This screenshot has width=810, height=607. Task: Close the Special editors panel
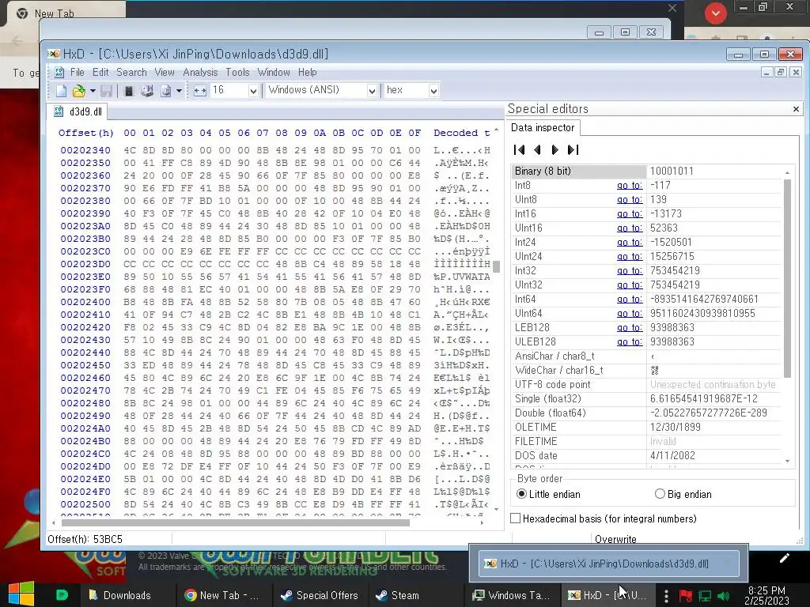pos(796,109)
